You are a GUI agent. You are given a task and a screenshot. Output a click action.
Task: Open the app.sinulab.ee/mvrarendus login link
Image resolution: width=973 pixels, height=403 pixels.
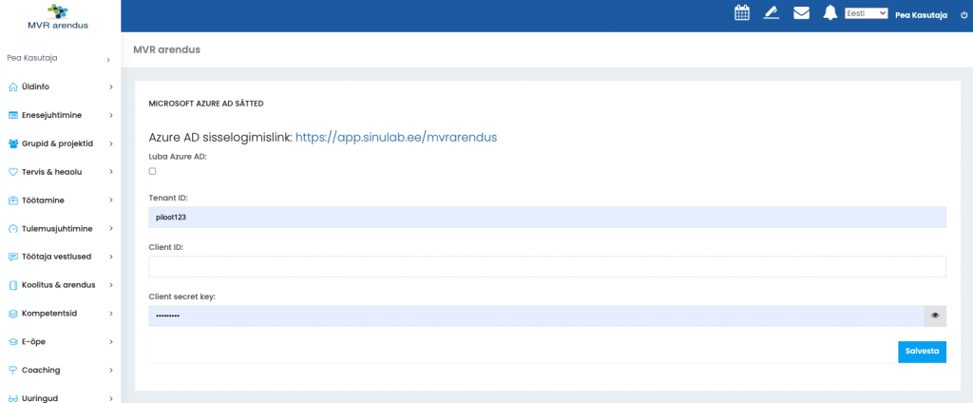(396, 137)
